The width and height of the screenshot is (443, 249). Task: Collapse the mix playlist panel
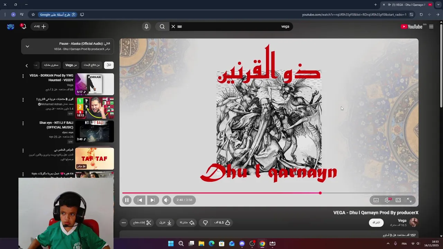[27, 46]
